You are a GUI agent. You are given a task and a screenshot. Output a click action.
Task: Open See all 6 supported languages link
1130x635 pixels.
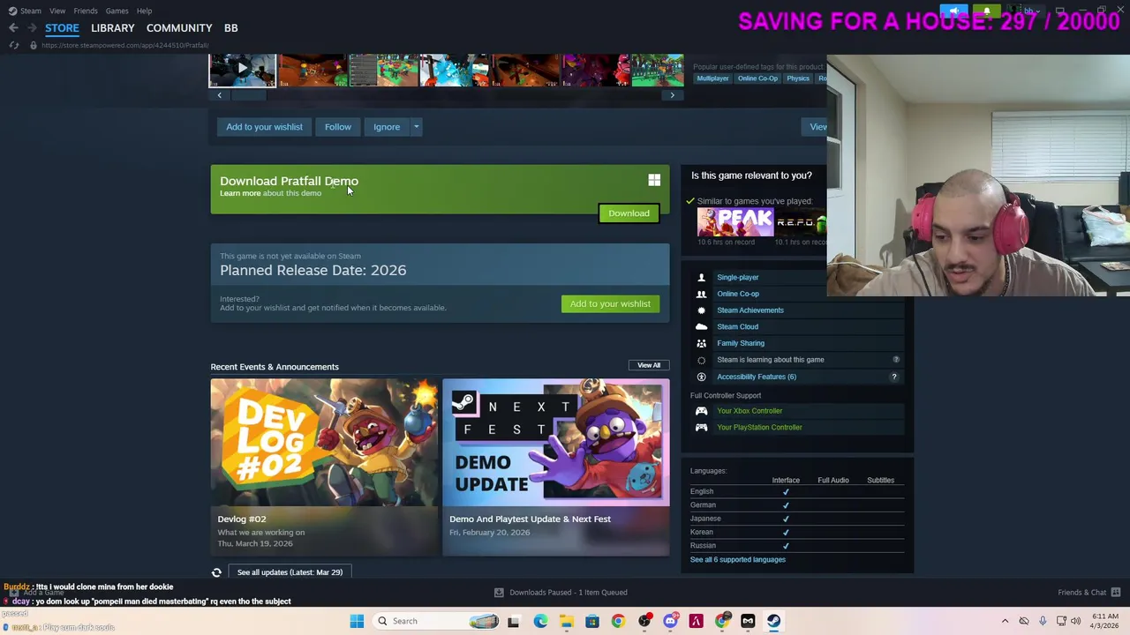point(738,560)
